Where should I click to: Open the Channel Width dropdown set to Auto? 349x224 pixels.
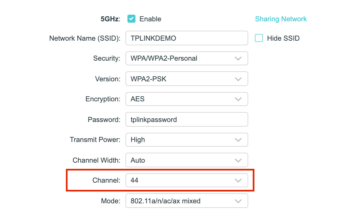click(187, 160)
